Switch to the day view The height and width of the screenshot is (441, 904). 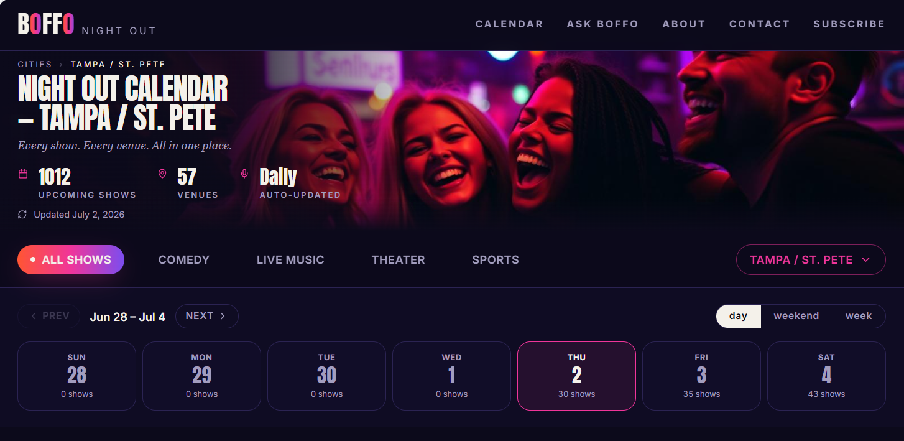(x=738, y=316)
